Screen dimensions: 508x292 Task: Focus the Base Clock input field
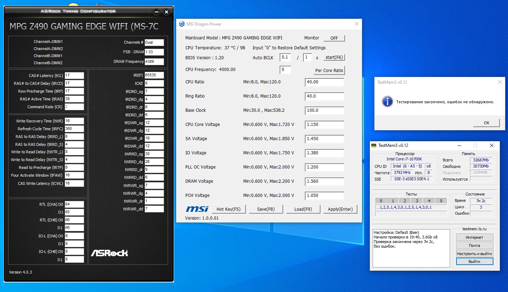(324, 111)
